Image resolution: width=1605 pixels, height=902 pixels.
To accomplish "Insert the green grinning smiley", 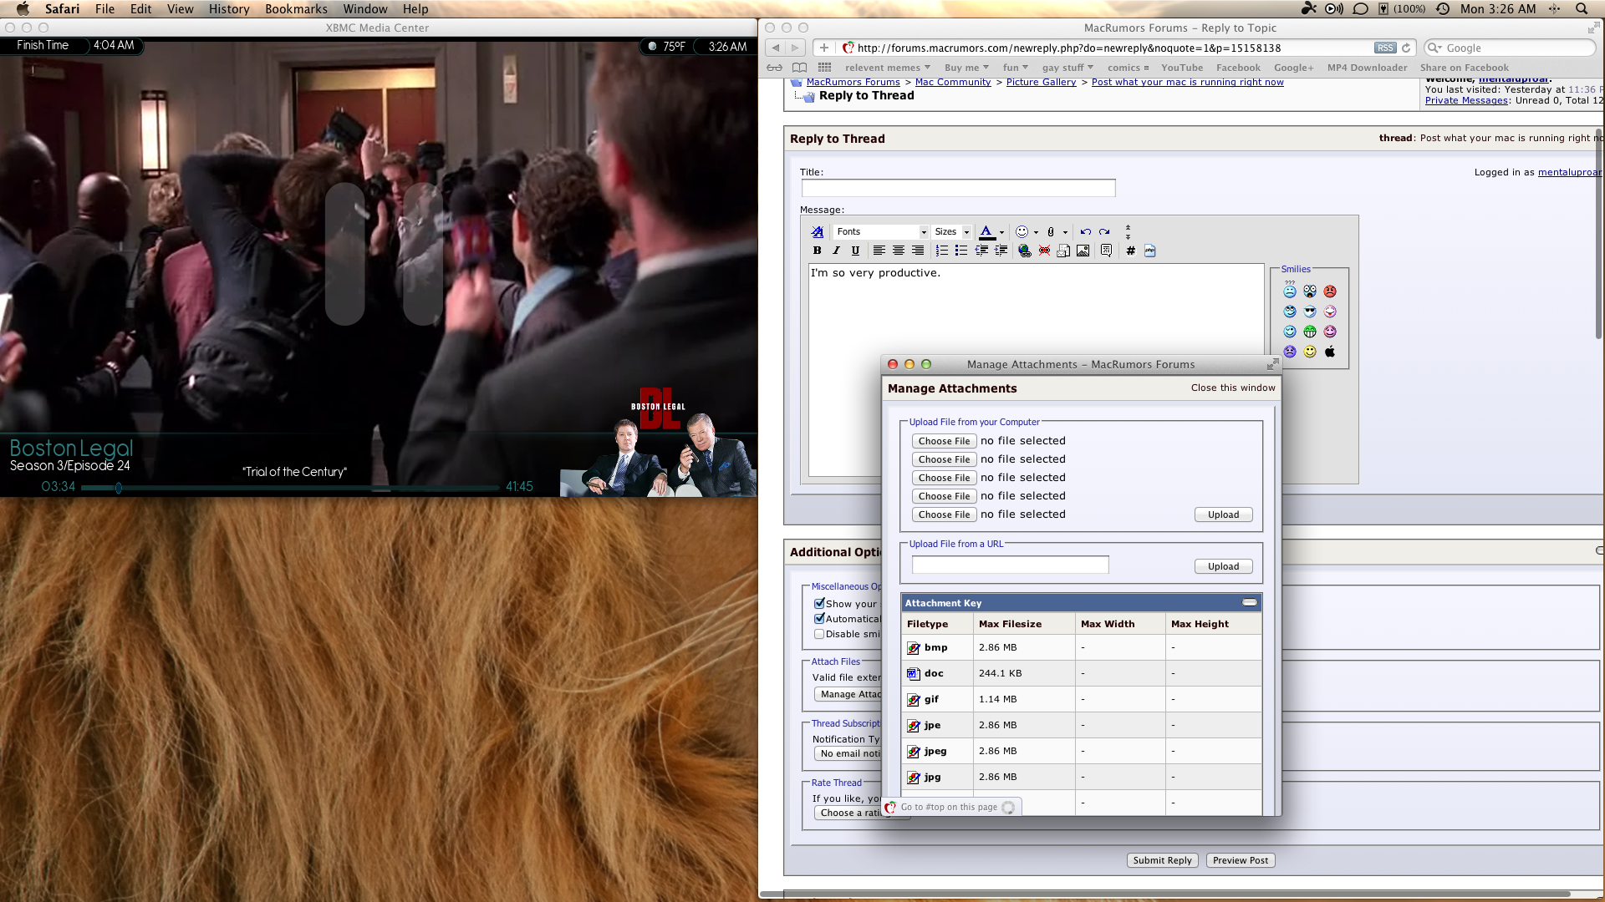I will click(x=1310, y=332).
